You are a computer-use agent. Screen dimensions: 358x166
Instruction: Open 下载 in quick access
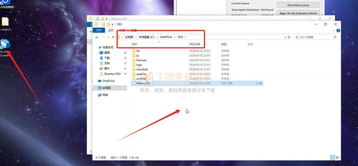point(107,58)
